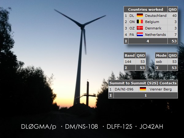Click the OZ prefix cell
This screenshot has width=184, height=138.
point(132,29)
